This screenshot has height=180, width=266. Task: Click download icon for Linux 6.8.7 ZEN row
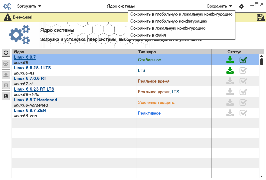tap(230, 113)
